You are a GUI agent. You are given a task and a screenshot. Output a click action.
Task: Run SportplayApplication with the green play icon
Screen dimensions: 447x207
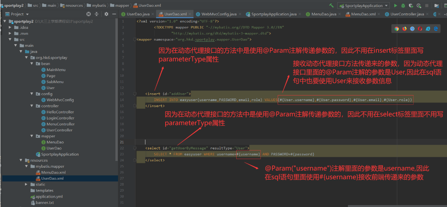tap(395, 5)
